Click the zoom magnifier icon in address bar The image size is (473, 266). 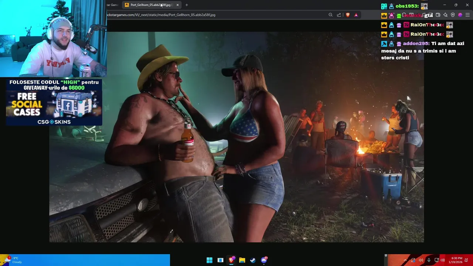tap(330, 15)
